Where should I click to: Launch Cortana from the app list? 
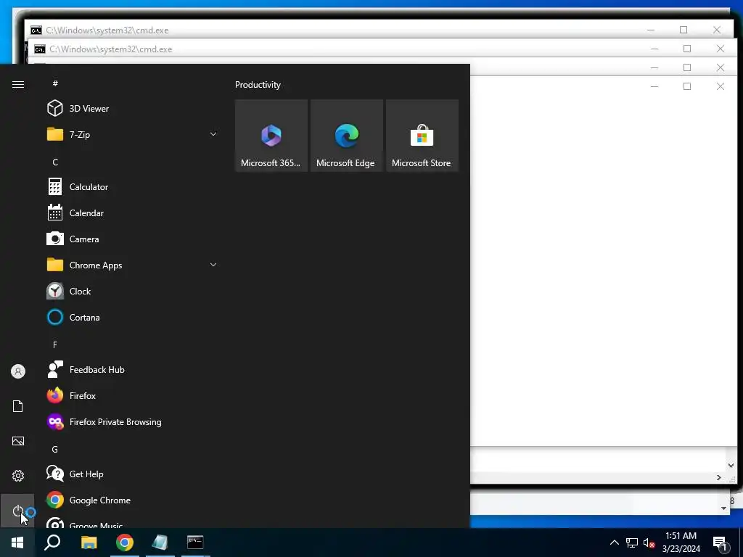click(133, 318)
